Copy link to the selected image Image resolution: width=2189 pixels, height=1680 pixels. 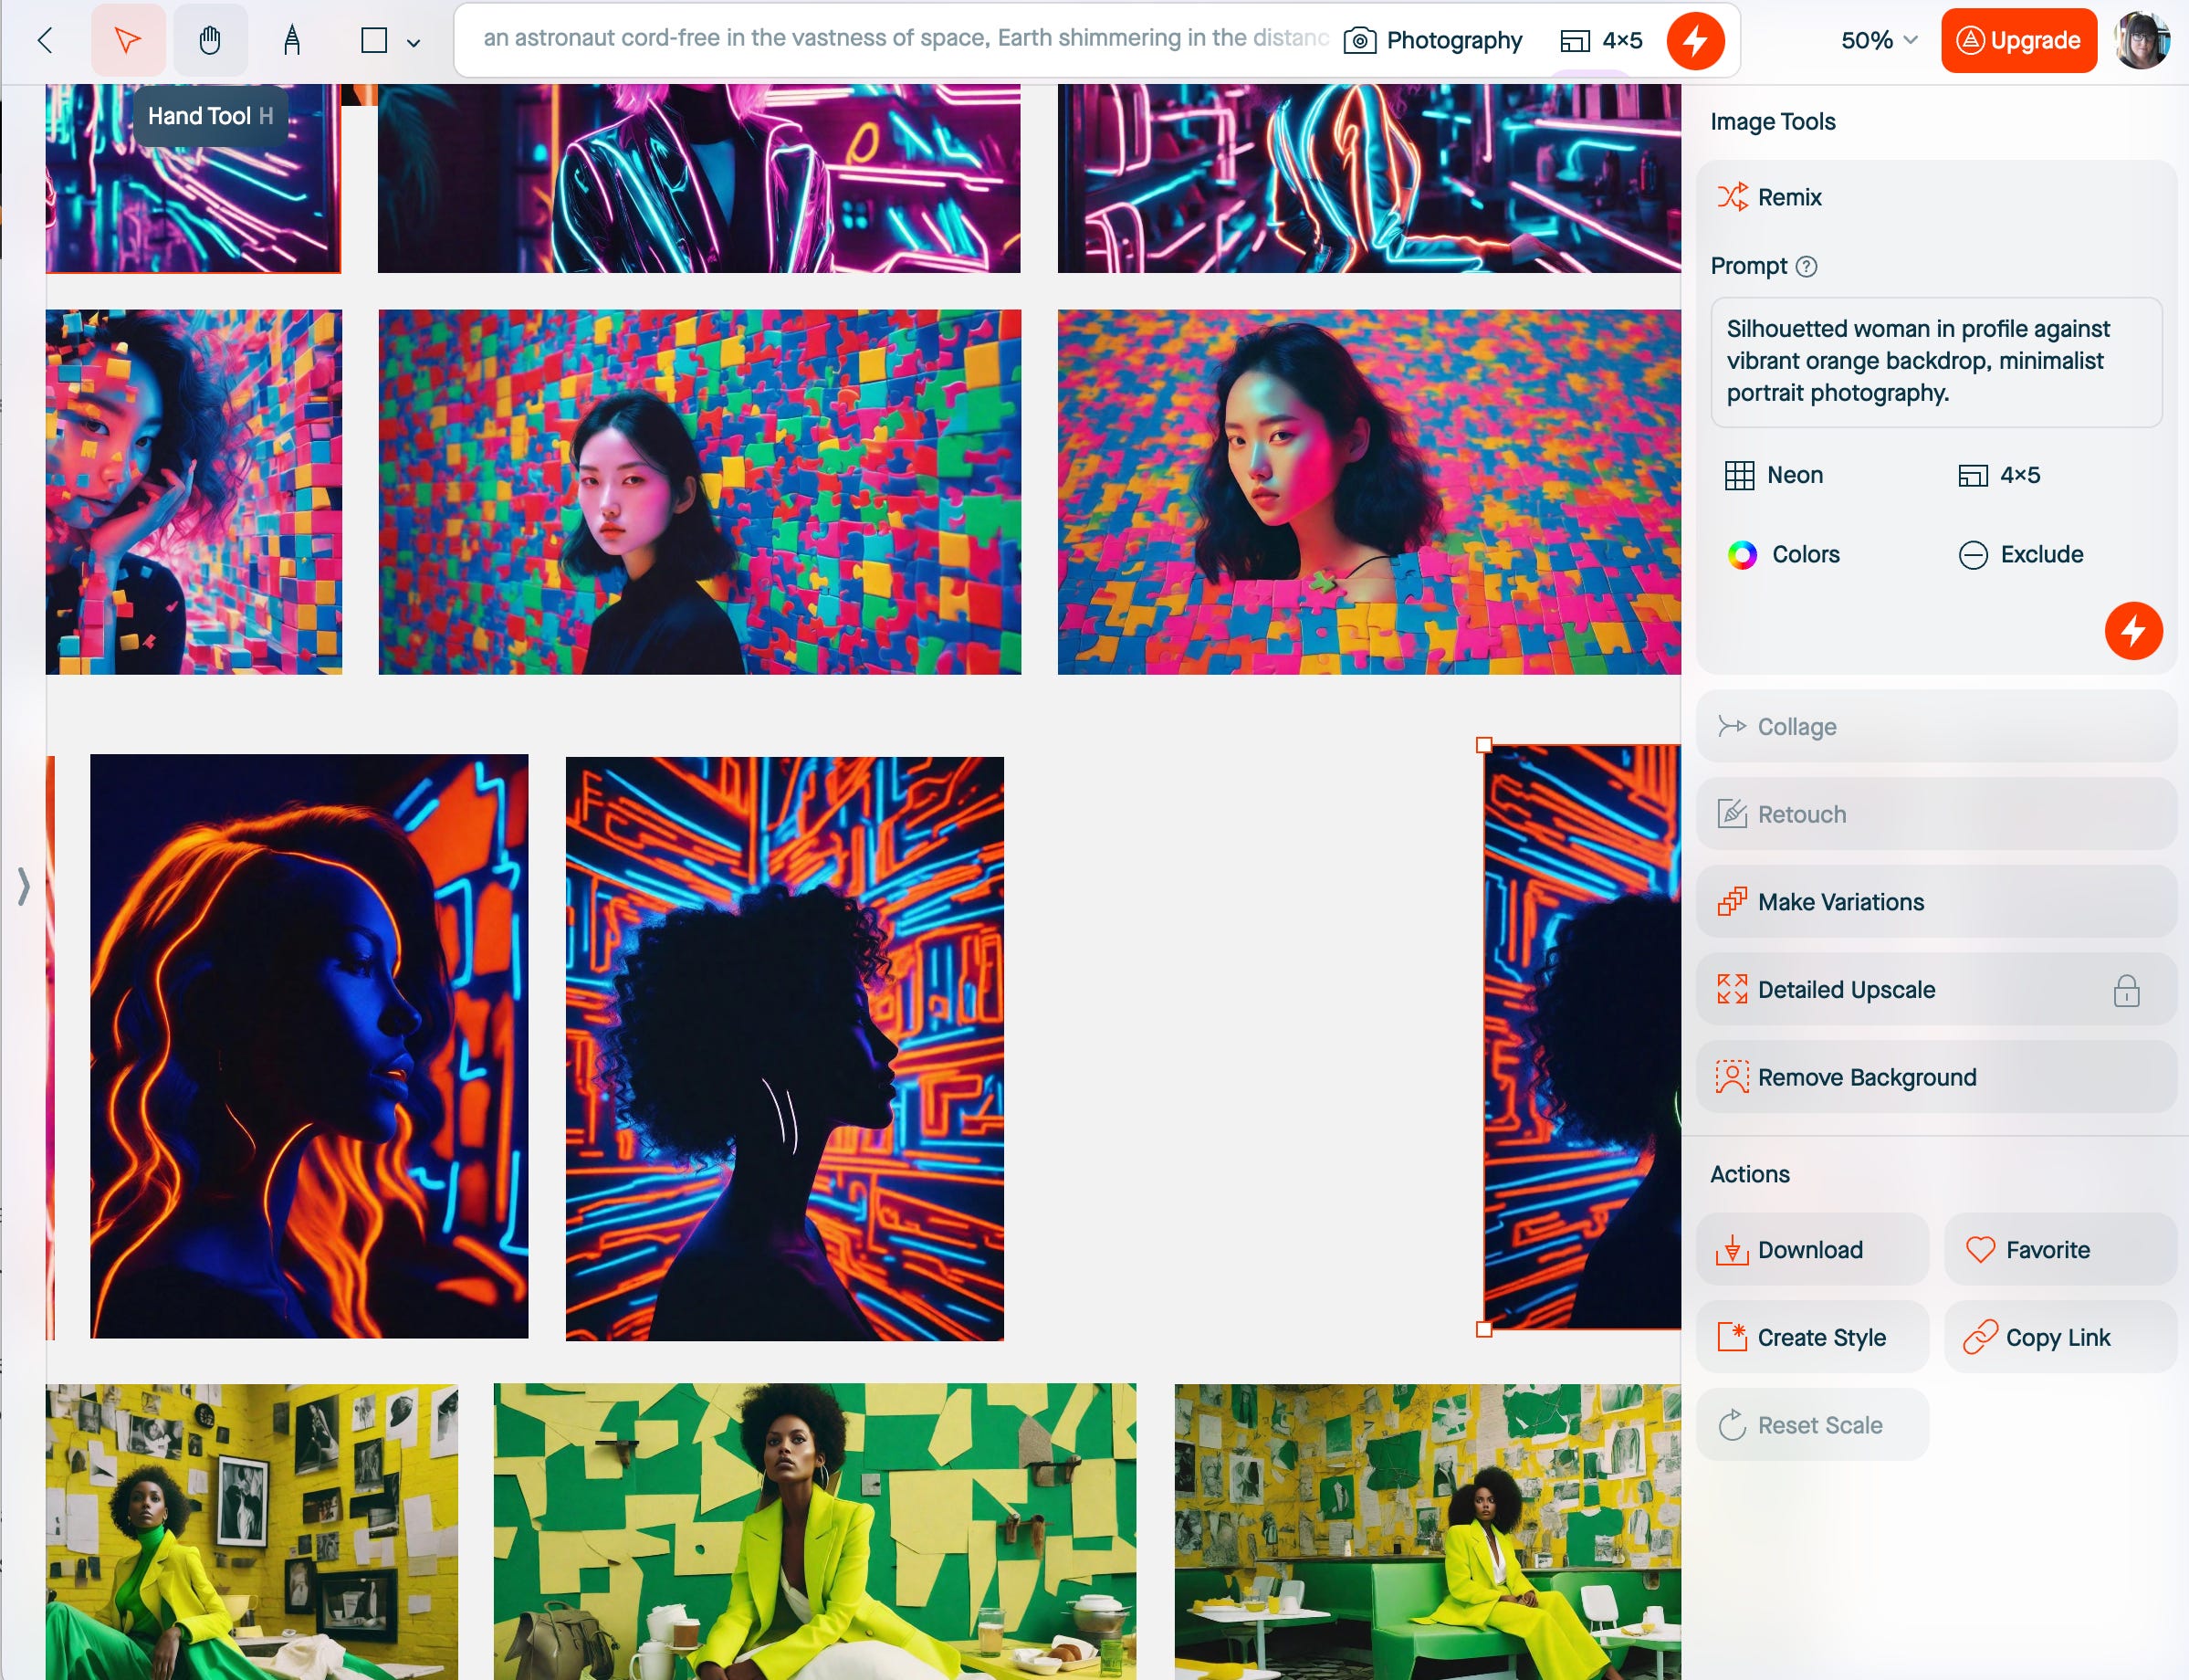point(2059,1337)
